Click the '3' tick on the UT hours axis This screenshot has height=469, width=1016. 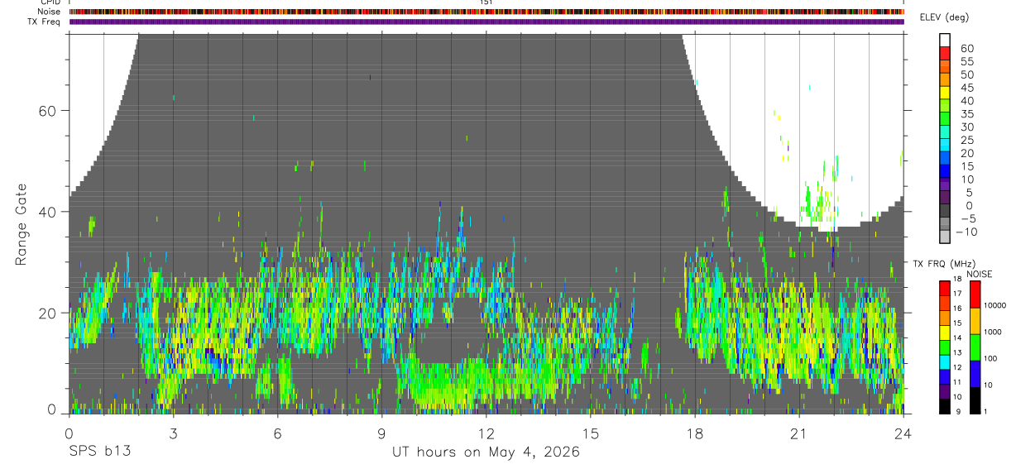(x=173, y=433)
